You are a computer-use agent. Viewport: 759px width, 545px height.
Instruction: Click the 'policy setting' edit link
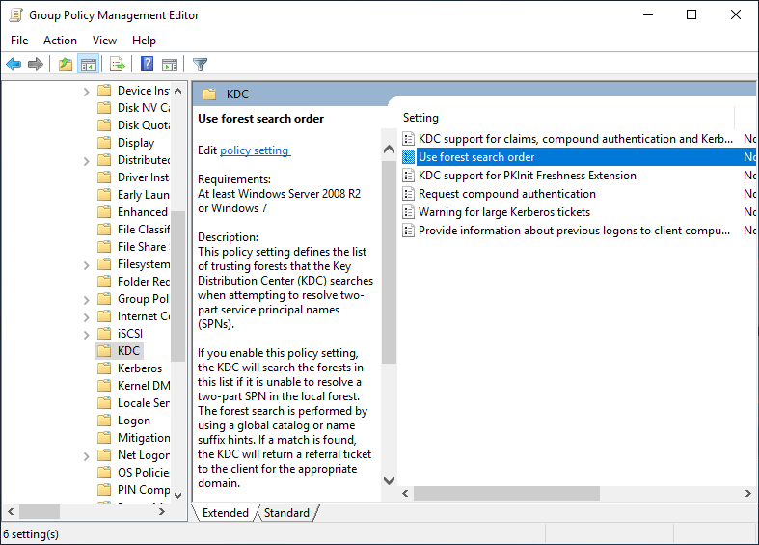tap(255, 150)
